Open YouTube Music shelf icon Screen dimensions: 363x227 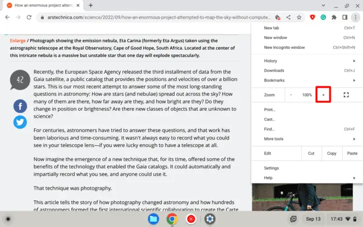click(191, 219)
